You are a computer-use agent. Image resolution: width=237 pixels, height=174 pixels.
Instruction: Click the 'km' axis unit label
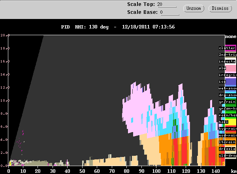234,171
